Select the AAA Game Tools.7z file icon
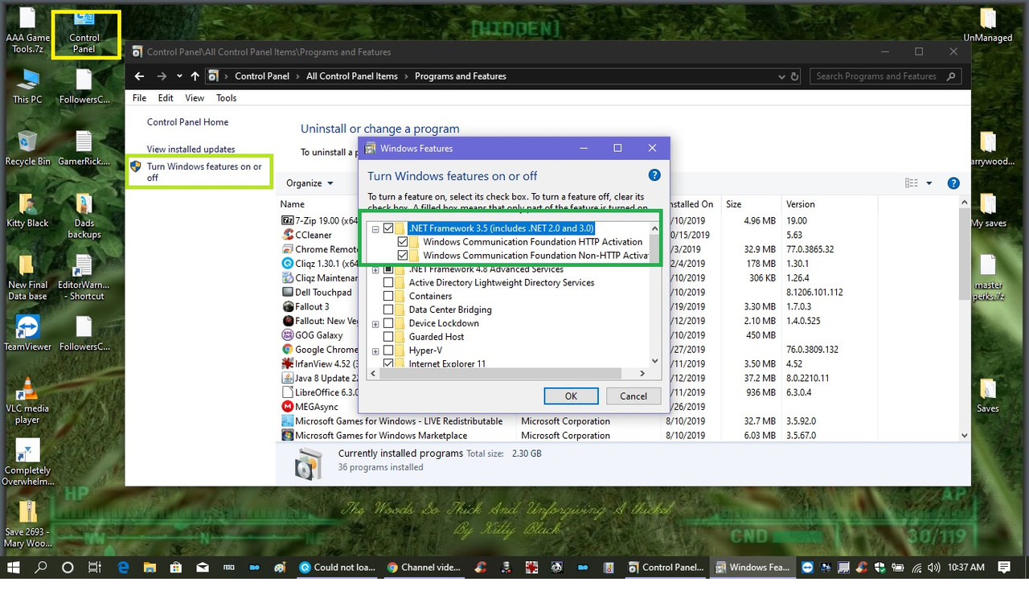This screenshot has height=603, width=1029. [x=27, y=31]
